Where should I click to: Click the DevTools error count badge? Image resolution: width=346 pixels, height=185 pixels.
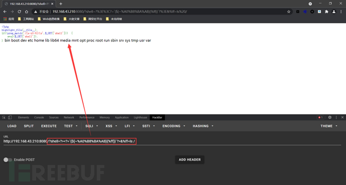coord(320,117)
